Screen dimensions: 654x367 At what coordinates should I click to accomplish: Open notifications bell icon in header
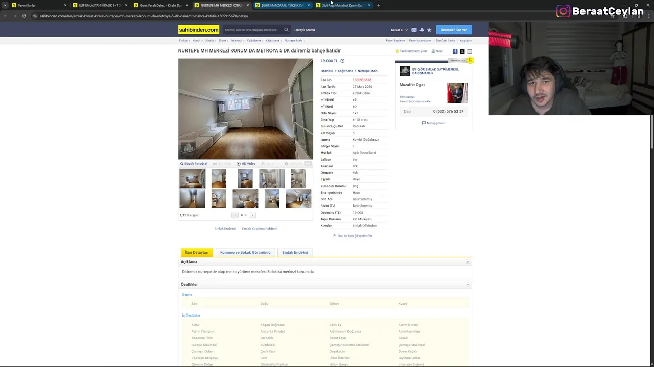click(422, 30)
